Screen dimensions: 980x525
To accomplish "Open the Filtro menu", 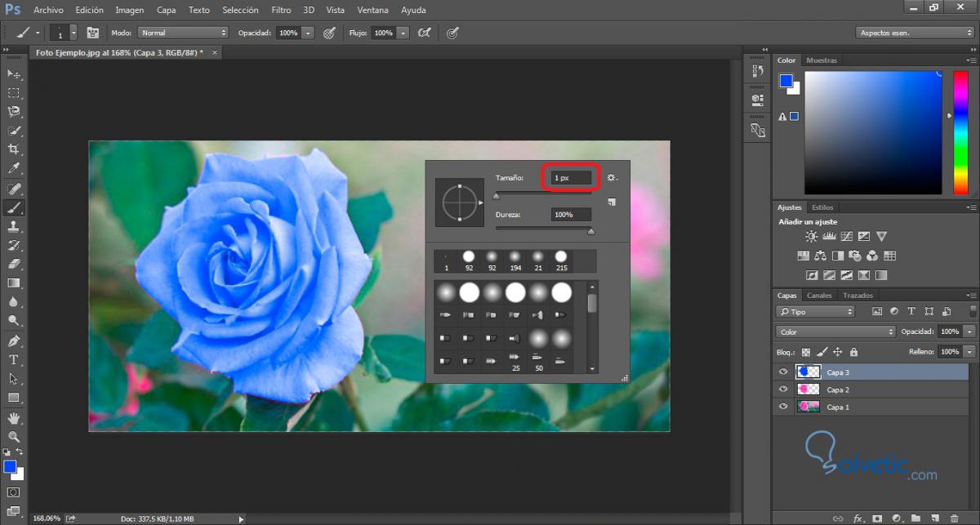I will click(281, 11).
